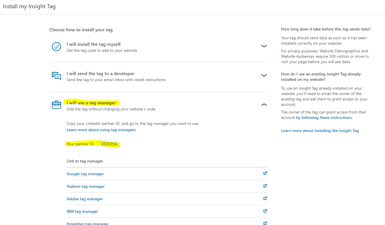Click 'How do I use an existing Insight Tag' heading

pos(321,77)
